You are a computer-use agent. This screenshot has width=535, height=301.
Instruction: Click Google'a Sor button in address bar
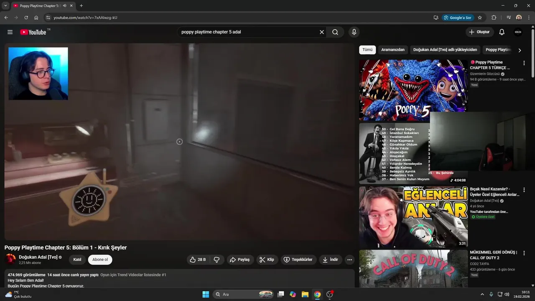pyautogui.click(x=458, y=18)
